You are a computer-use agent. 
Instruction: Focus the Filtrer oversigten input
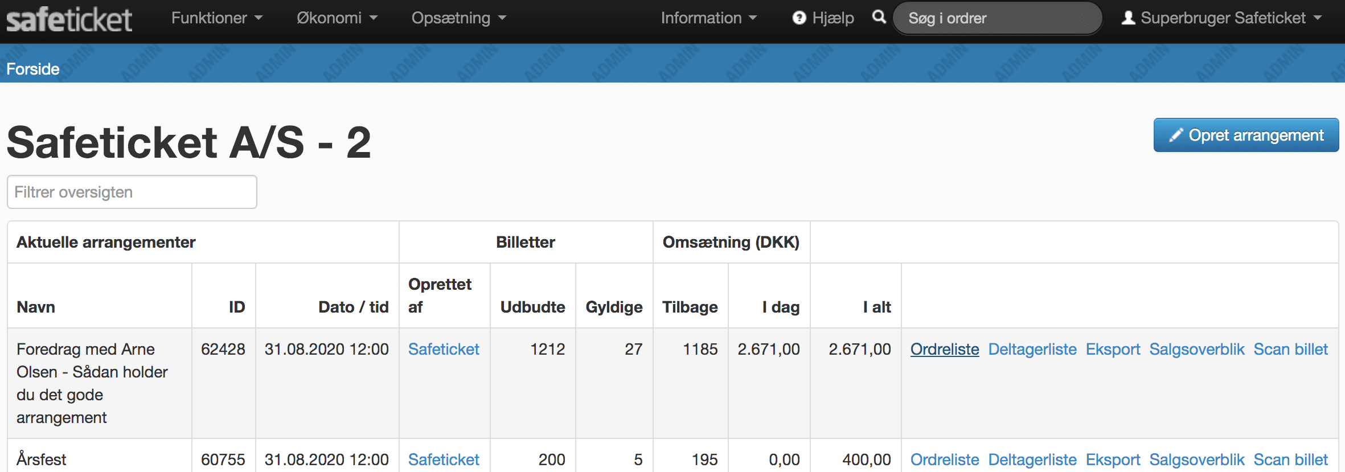pos(132,192)
